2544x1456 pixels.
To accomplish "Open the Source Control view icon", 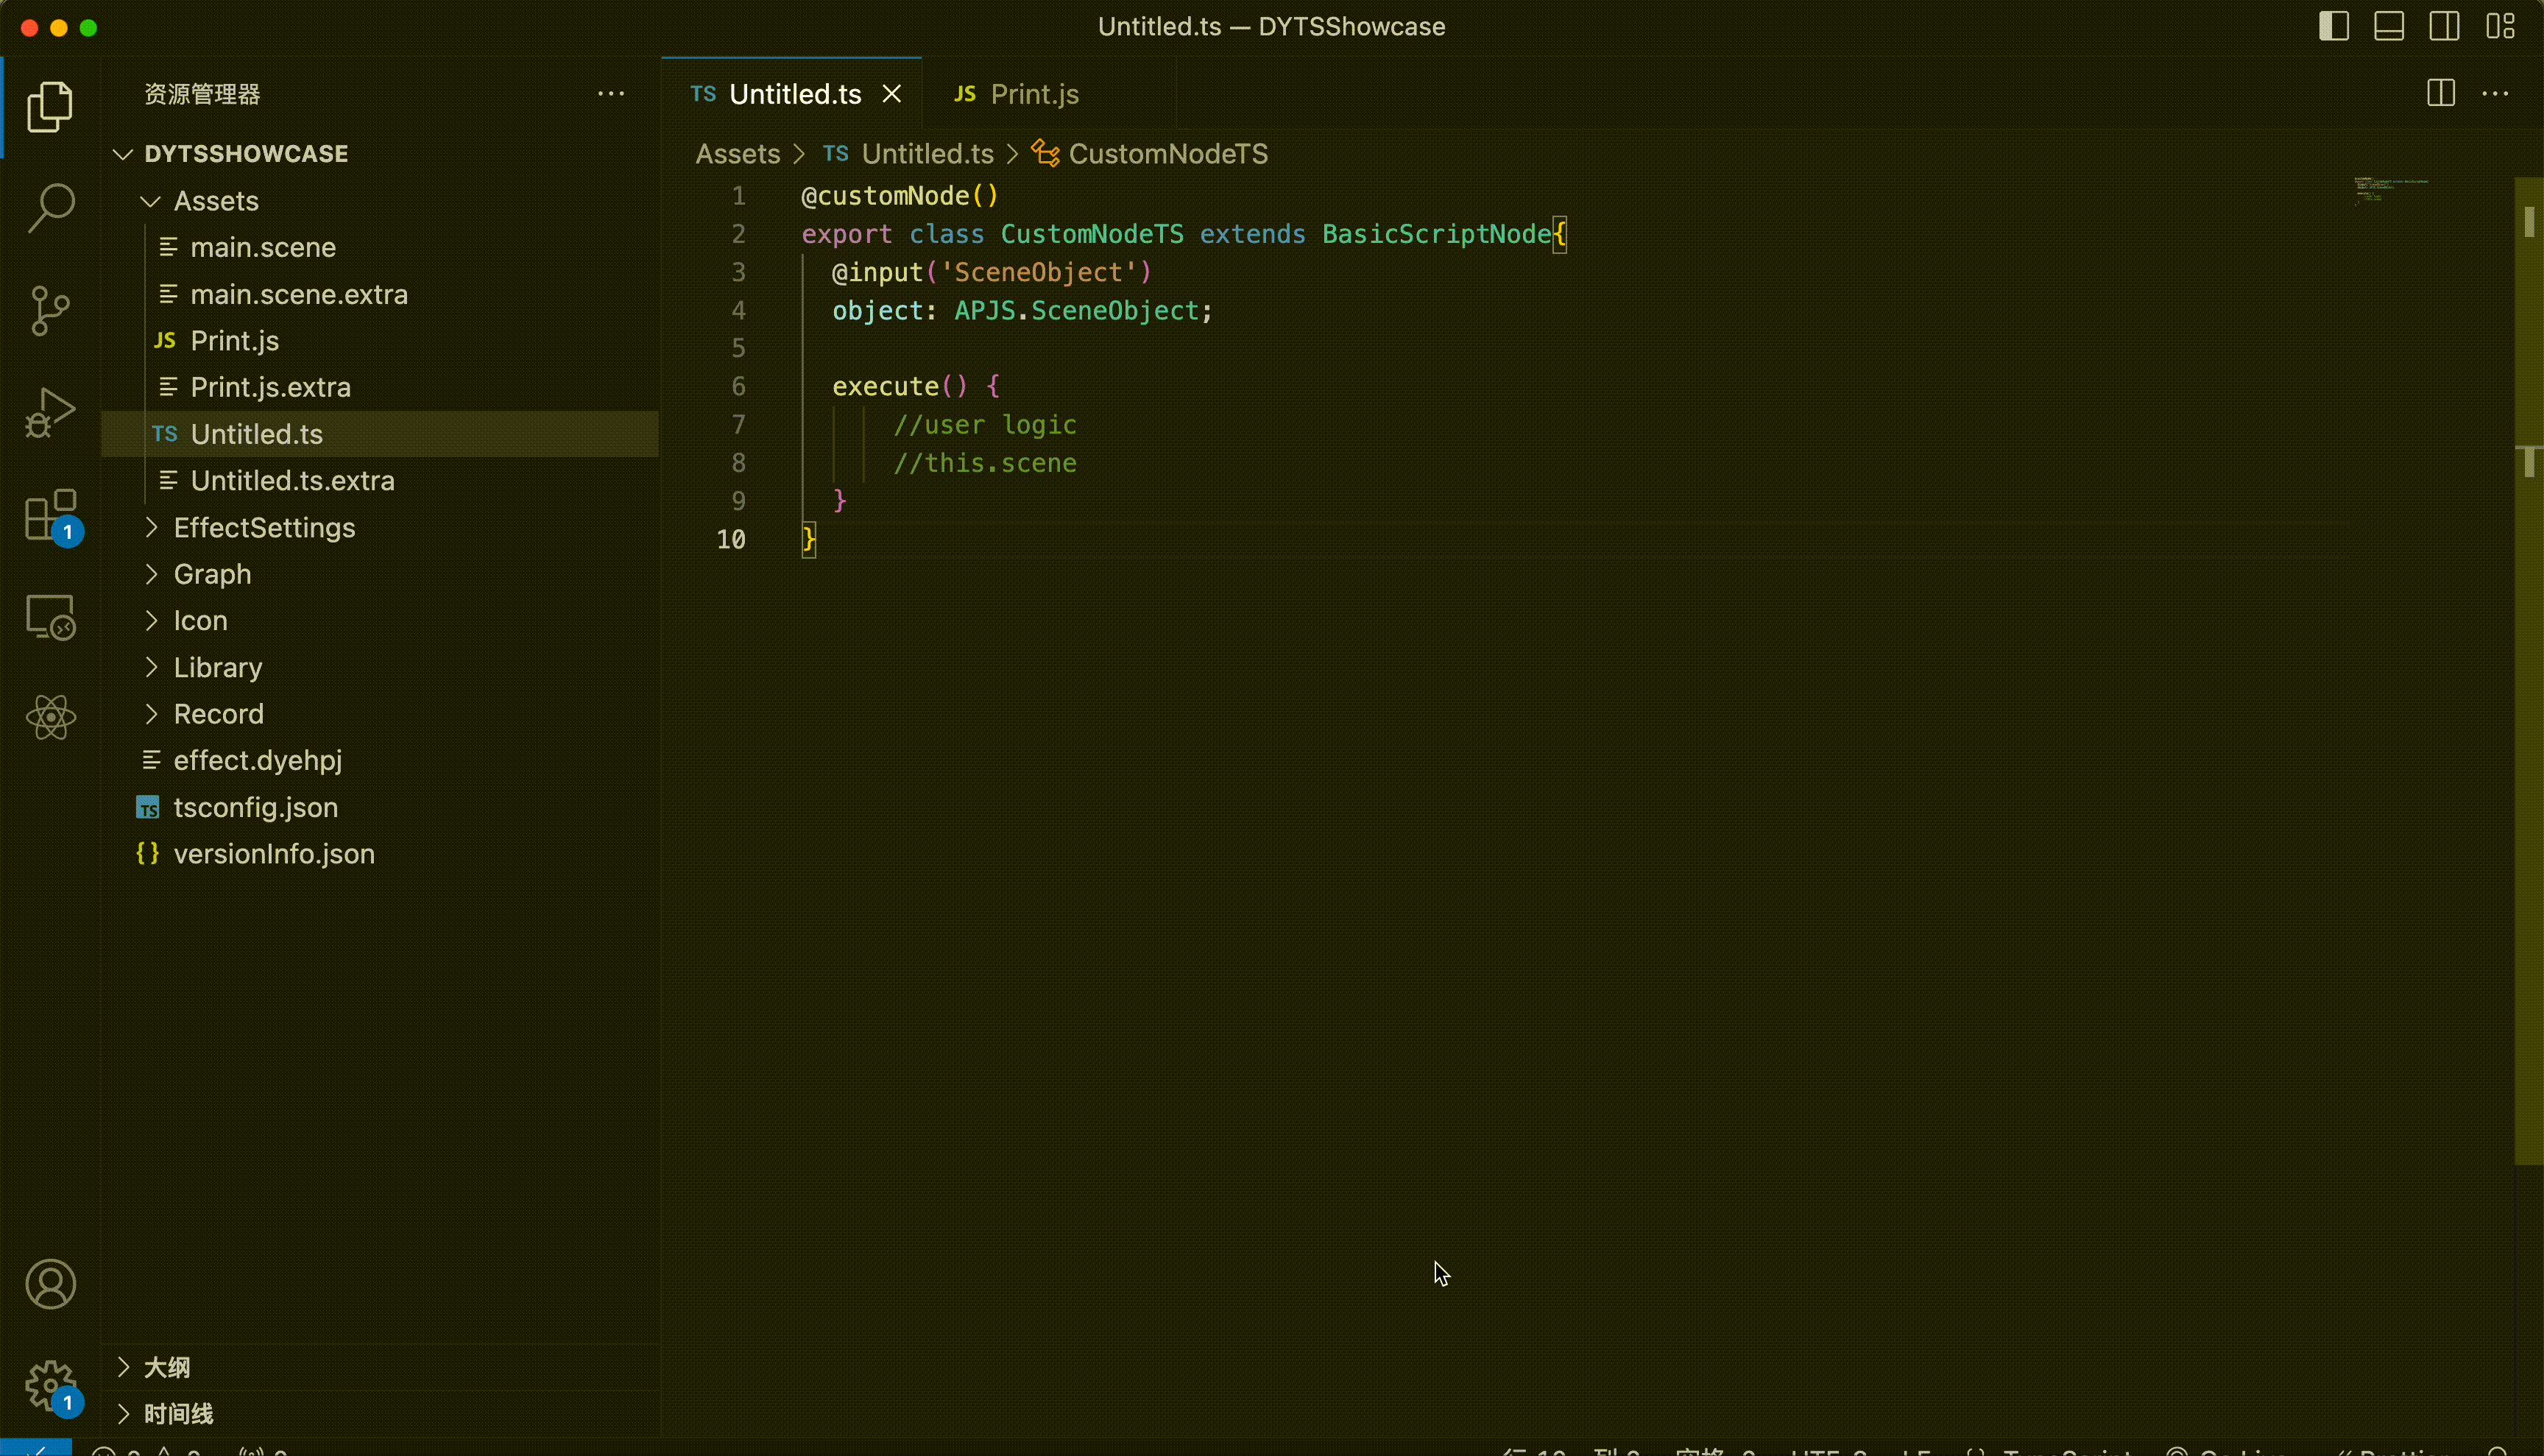I will pyautogui.click(x=50, y=310).
